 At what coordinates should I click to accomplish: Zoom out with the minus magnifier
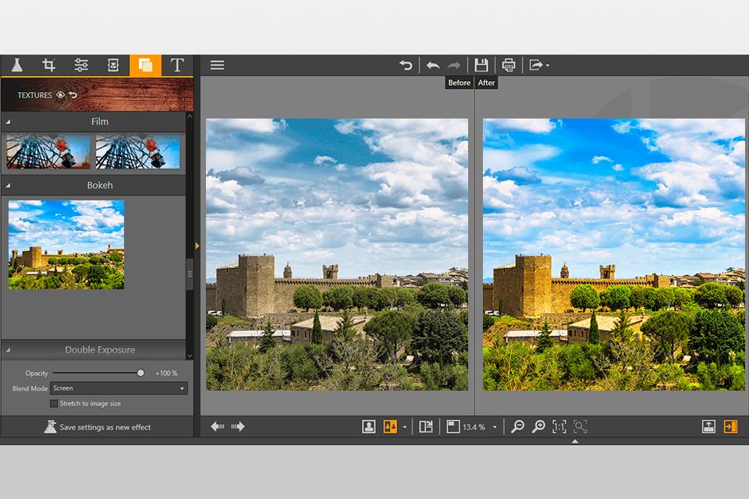click(x=517, y=426)
